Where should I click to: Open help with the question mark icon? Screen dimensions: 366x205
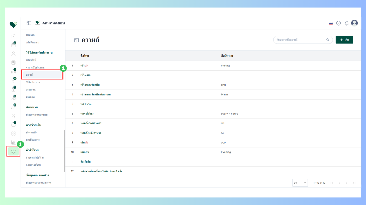(x=339, y=23)
